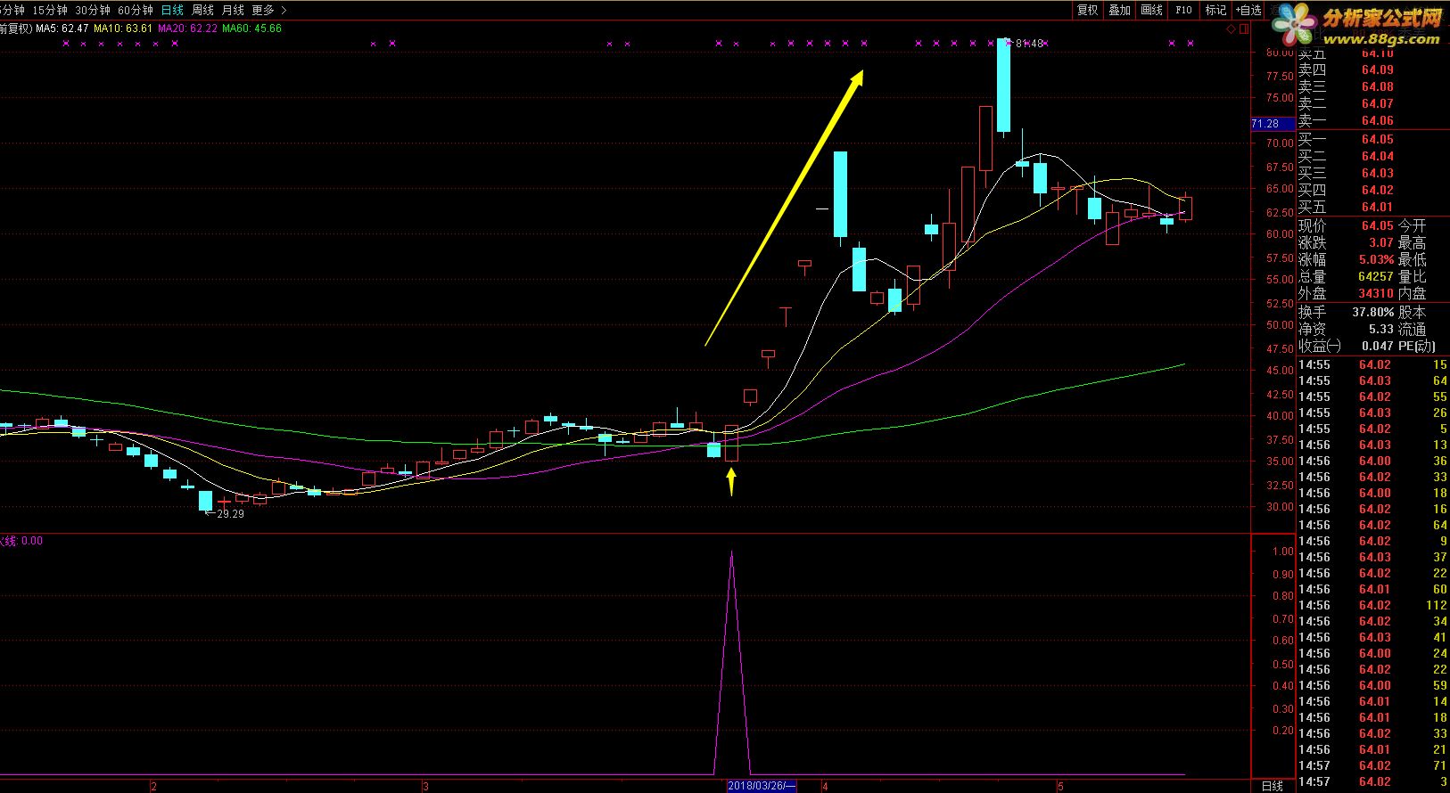
Task: Click the sub-indicator label showing 0.00
Action: pyautogui.click(x=21, y=541)
